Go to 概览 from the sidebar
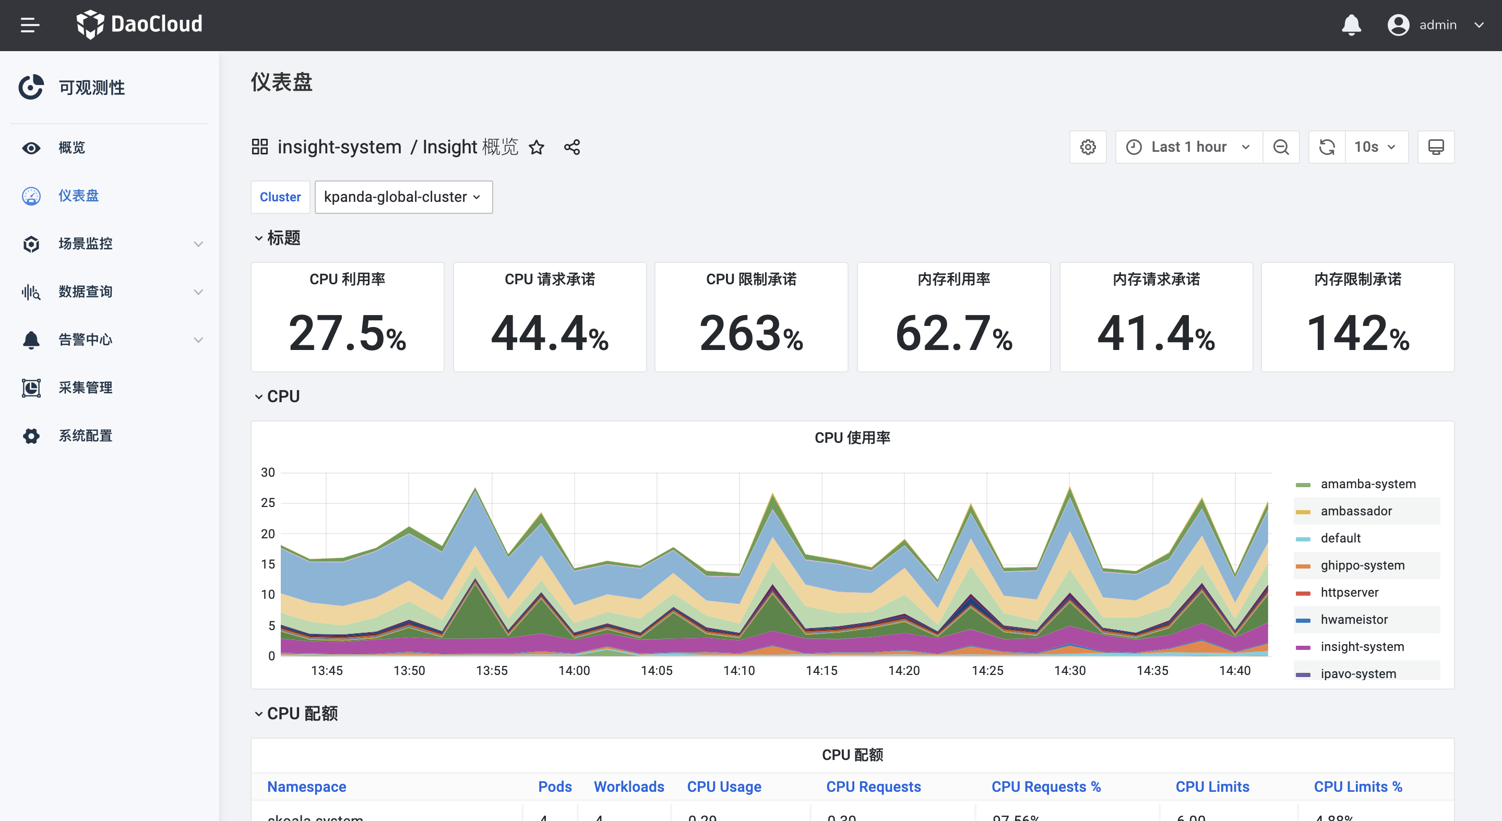 71,148
